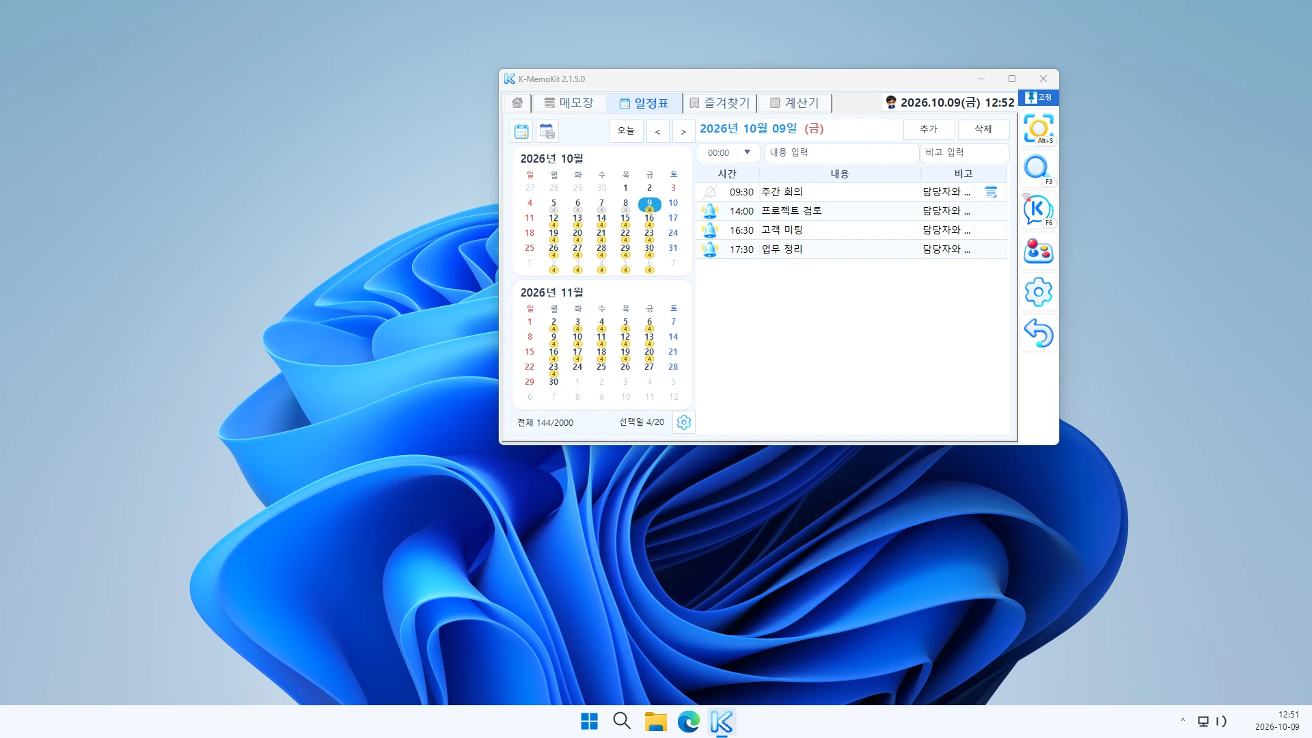Open settings gear in right sidebar
Viewport: 1312px width, 738px height.
point(1039,292)
